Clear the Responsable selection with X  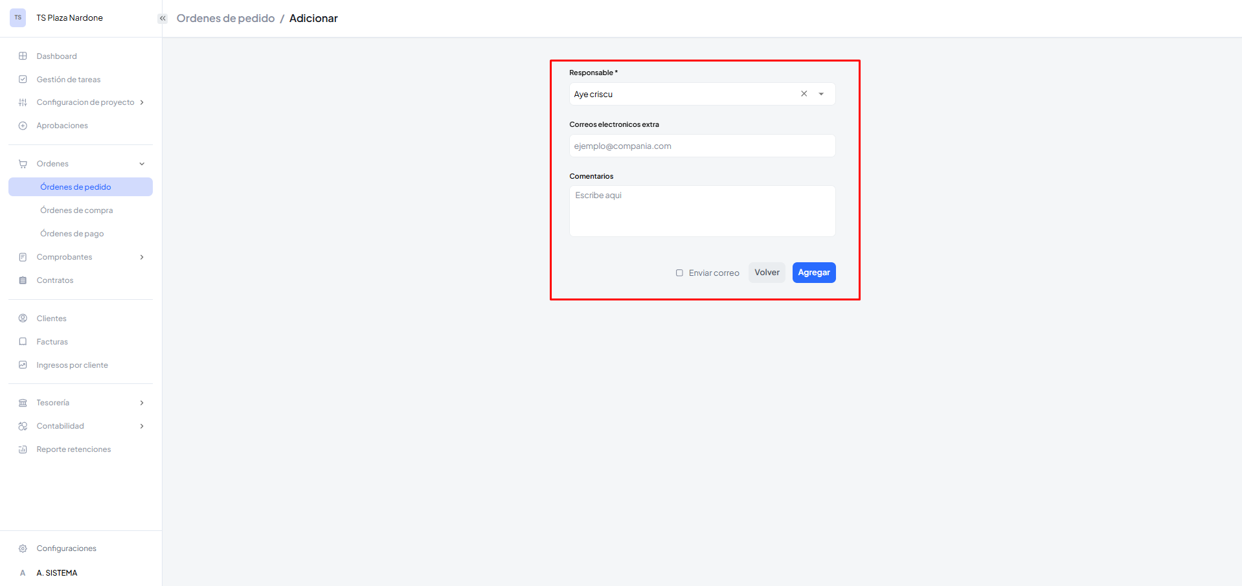click(x=804, y=94)
